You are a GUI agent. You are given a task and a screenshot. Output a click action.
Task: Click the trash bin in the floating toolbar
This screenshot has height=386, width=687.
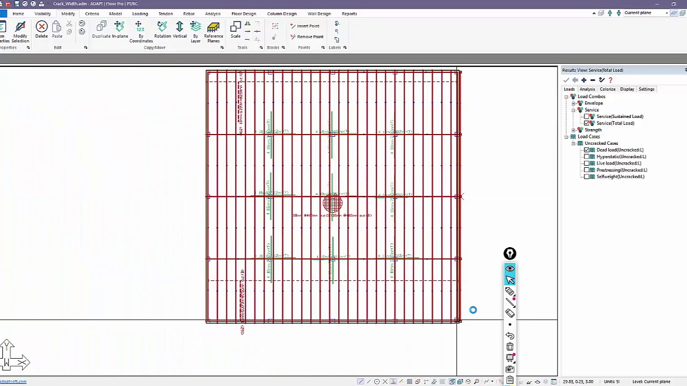pyautogui.click(x=510, y=347)
